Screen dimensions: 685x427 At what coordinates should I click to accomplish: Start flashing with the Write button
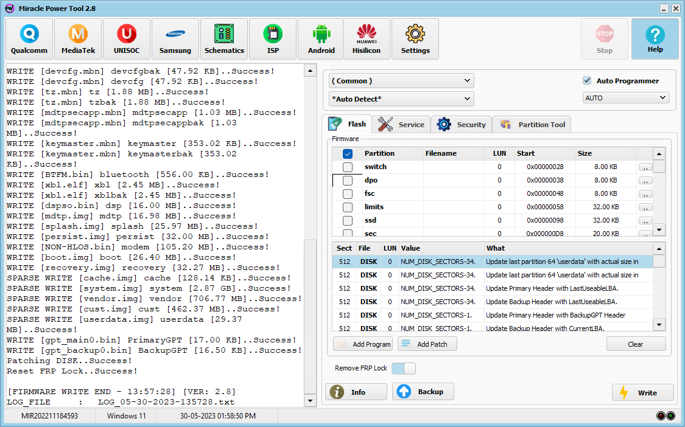point(642,392)
